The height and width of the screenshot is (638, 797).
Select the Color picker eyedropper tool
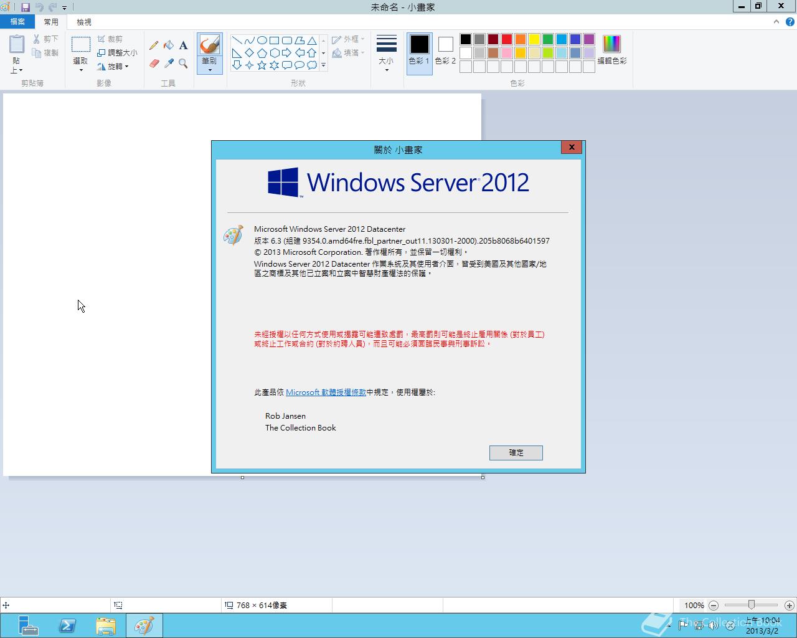coord(169,63)
